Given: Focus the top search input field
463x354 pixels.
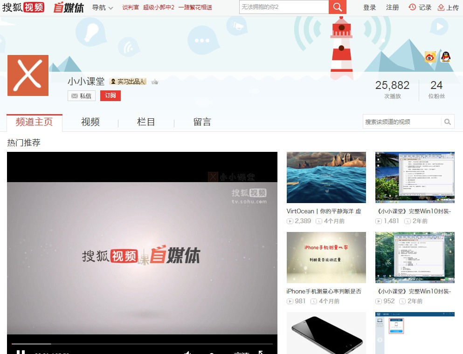Looking at the screenshot, I should [284, 7].
